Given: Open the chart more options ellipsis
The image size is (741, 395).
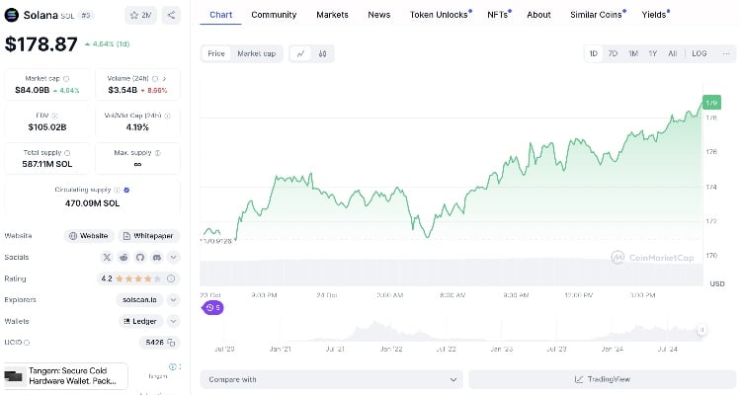Looking at the screenshot, I should [726, 53].
